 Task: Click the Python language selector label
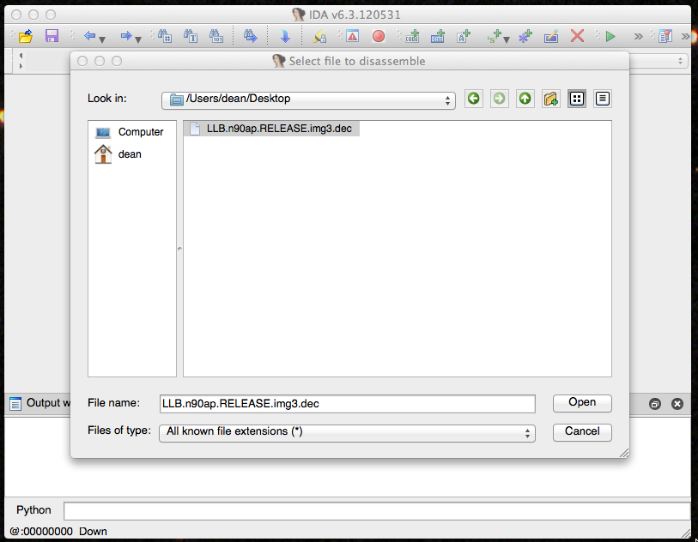tap(33, 510)
